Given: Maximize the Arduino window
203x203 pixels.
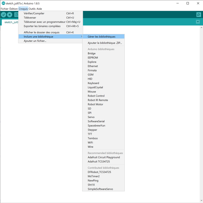Looking at the screenshot, I should point(188,3).
